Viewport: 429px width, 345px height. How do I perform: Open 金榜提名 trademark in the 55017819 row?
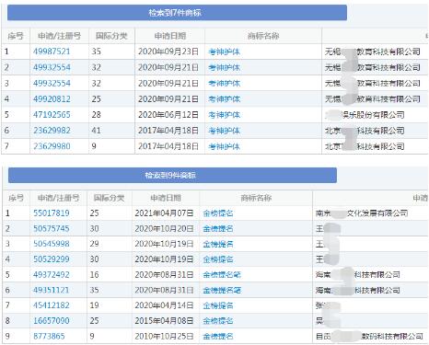[218, 213]
